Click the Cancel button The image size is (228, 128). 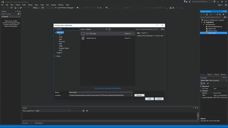coord(159,99)
